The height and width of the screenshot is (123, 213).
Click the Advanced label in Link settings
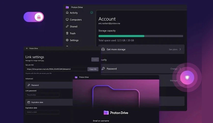coord(29,79)
